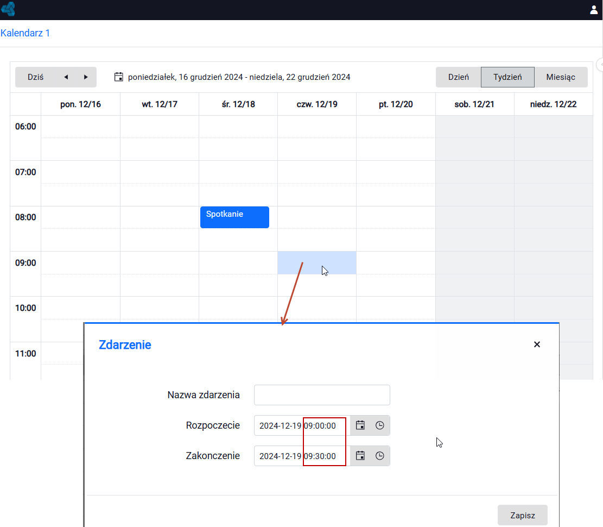Click the 10:00 time label
603x527 pixels.
click(x=26, y=308)
